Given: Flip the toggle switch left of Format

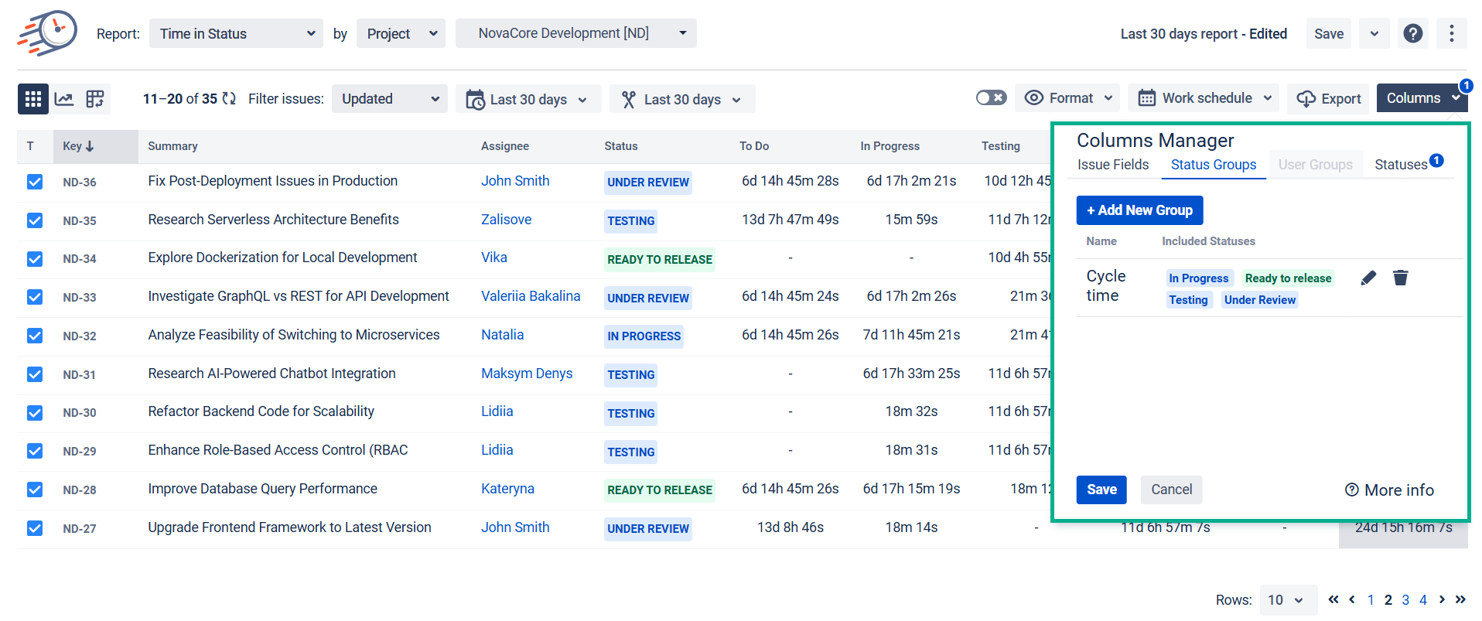Looking at the screenshot, I should (991, 98).
